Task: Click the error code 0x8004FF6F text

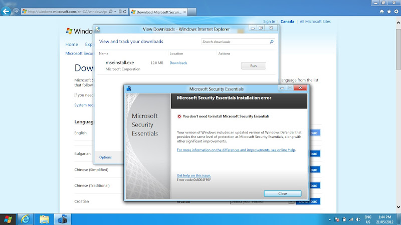Action: (x=194, y=180)
